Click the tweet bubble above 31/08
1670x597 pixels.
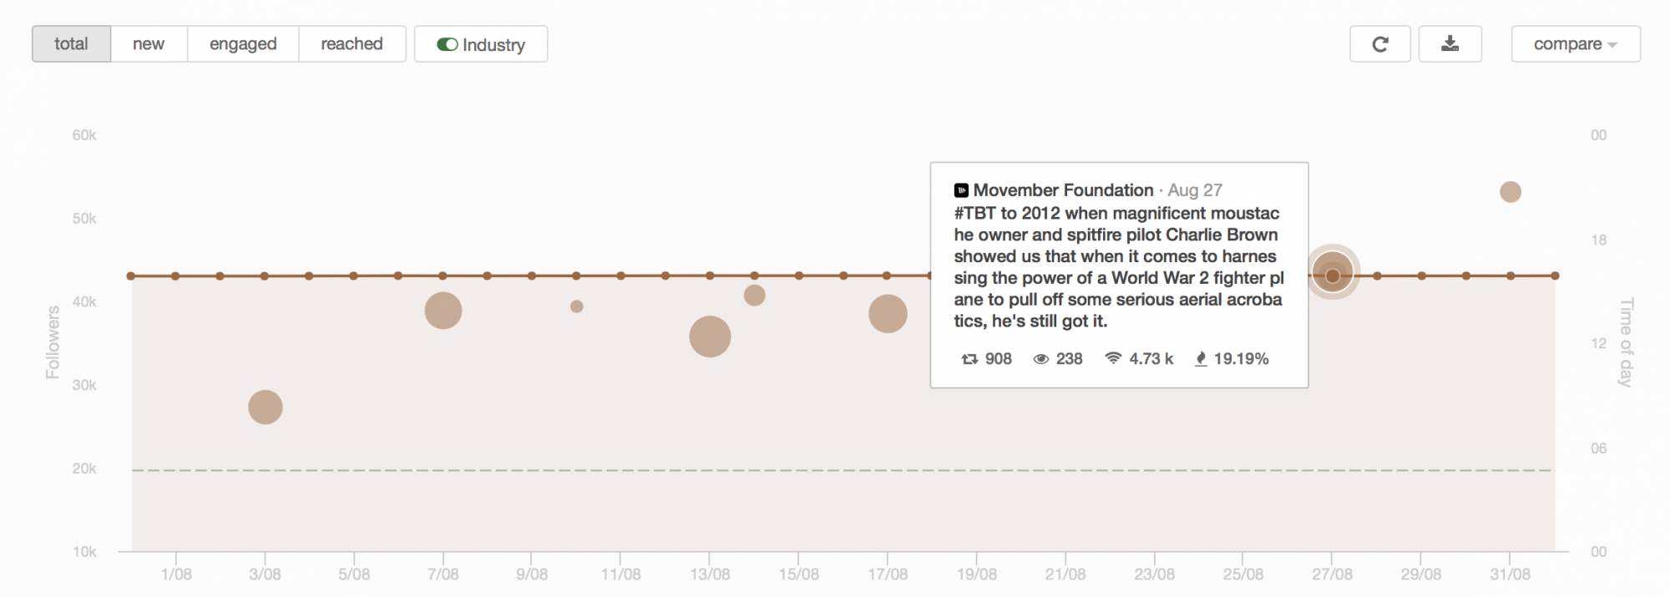point(1511,192)
